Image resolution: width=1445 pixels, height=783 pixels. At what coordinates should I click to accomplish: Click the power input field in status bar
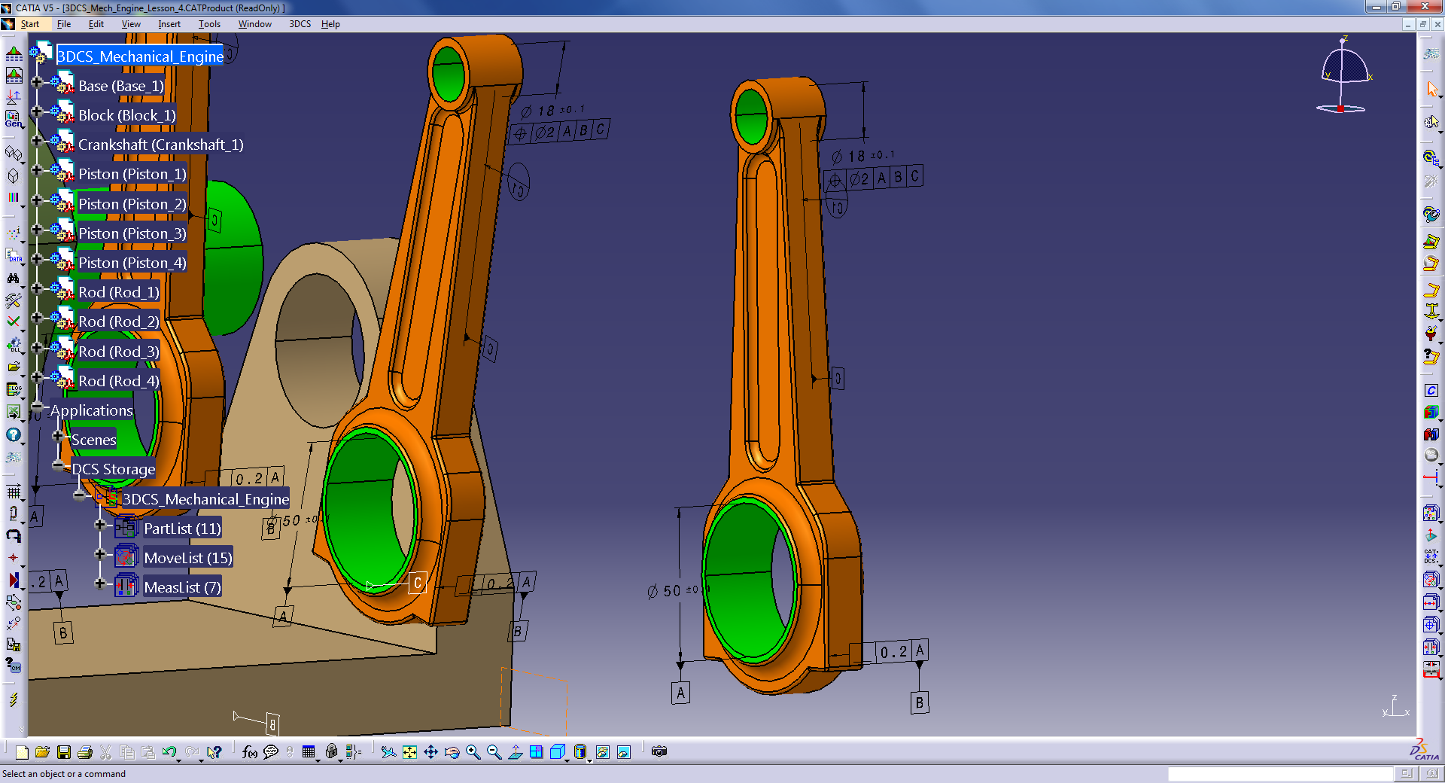(1280, 774)
